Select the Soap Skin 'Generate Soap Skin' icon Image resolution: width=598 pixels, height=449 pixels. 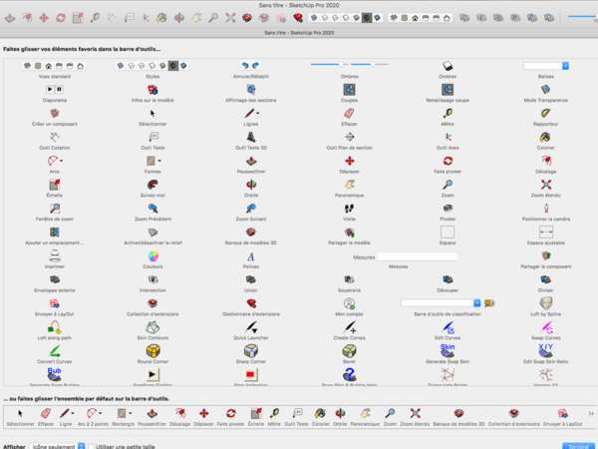(x=448, y=350)
